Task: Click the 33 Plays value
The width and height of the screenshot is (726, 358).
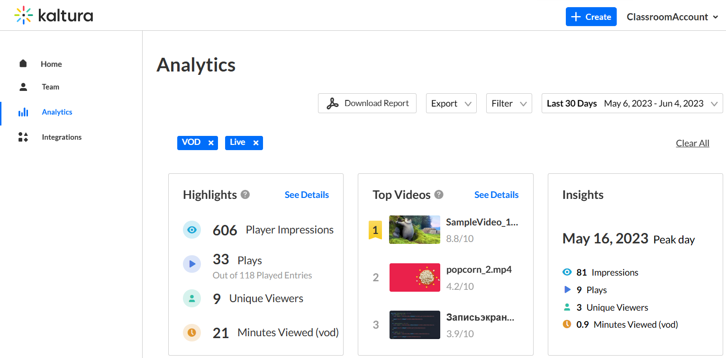Action: (221, 260)
